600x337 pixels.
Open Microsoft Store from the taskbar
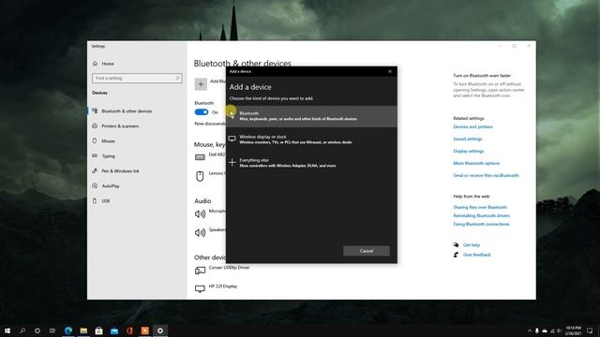tap(98, 330)
